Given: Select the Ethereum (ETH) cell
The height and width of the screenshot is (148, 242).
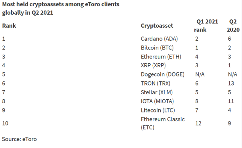Looking at the screenshot, I should pos(161,57).
